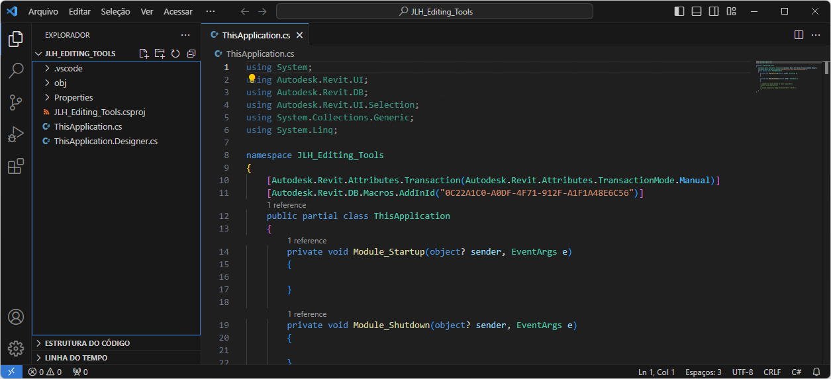Open editor more actions ellipsis
This screenshot has height=379, width=831.
point(816,35)
